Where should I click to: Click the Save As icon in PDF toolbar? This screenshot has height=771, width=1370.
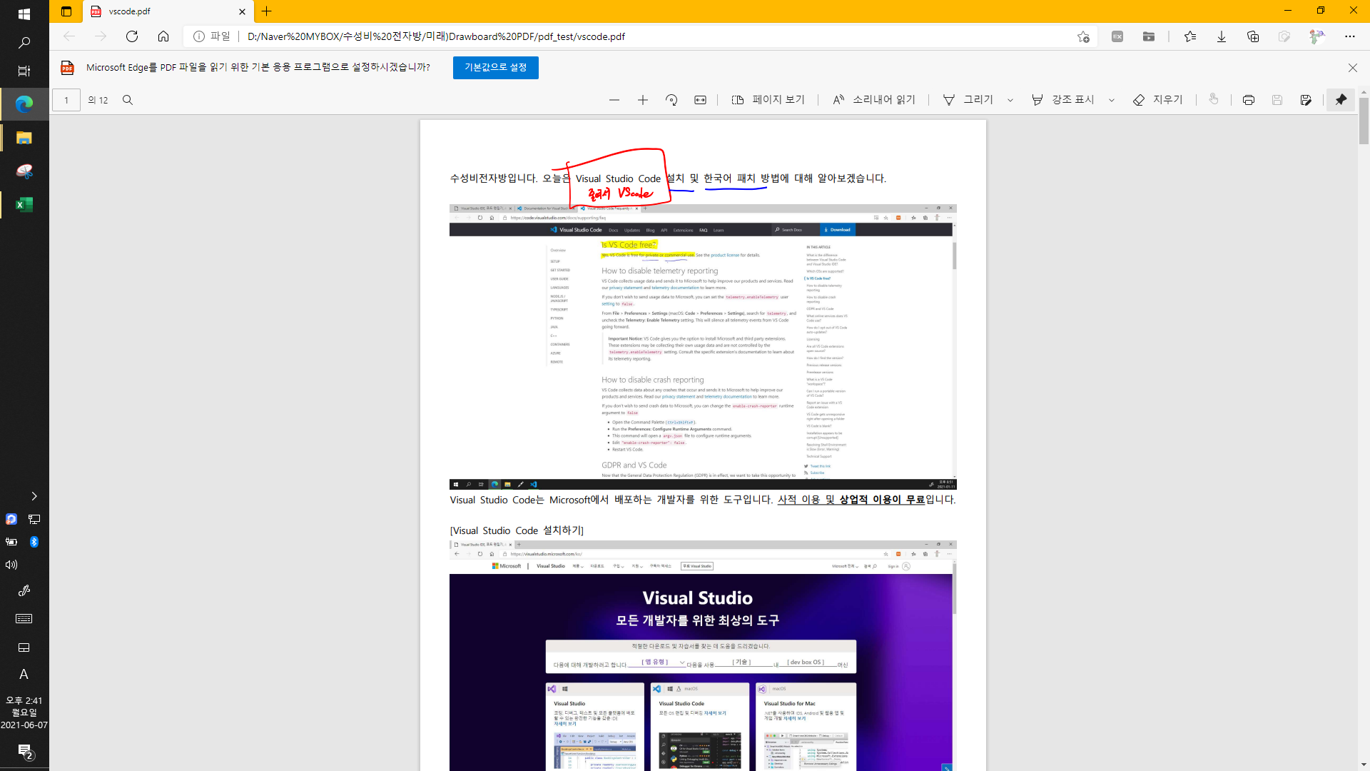pos(1306,100)
